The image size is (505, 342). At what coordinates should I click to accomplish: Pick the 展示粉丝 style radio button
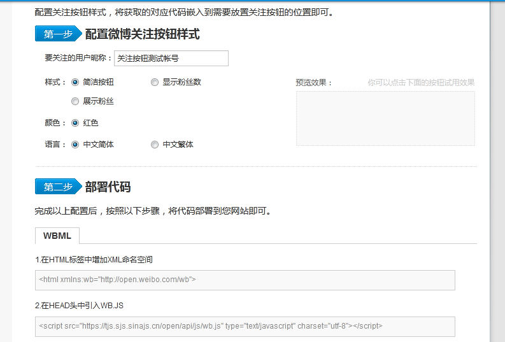tap(75, 101)
